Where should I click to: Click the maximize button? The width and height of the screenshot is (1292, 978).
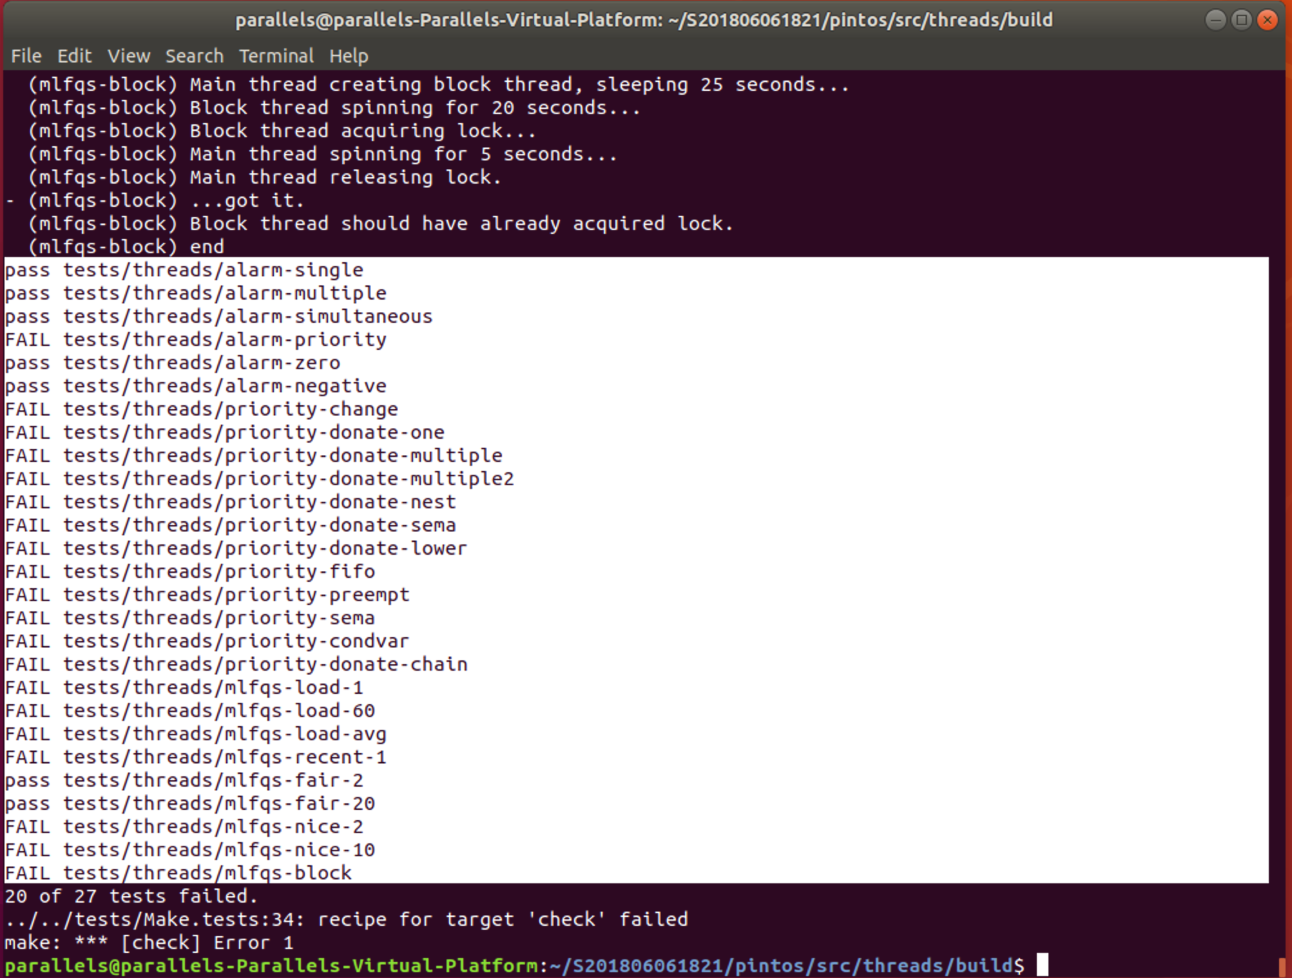click(x=1241, y=20)
